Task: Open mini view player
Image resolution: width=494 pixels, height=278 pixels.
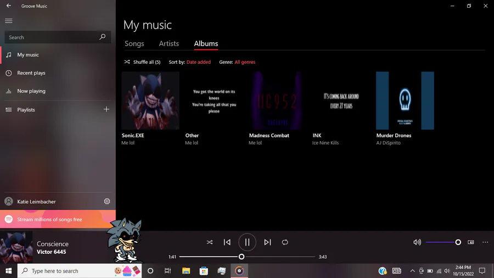Action: pos(471,242)
